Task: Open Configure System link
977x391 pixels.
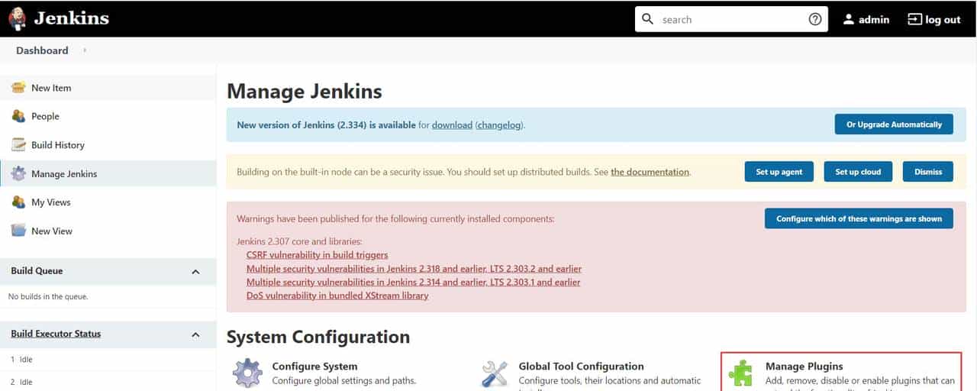Action: (314, 367)
